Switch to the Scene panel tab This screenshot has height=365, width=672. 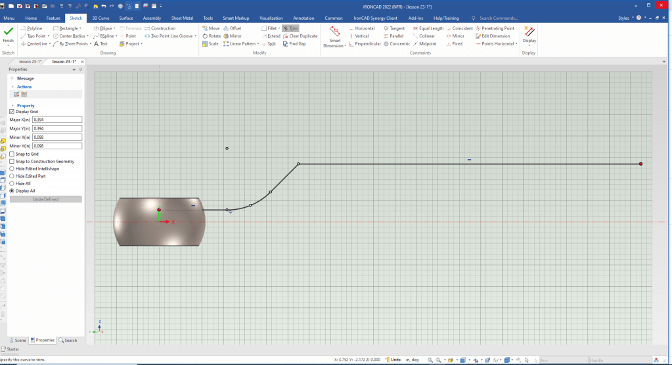click(18, 340)
